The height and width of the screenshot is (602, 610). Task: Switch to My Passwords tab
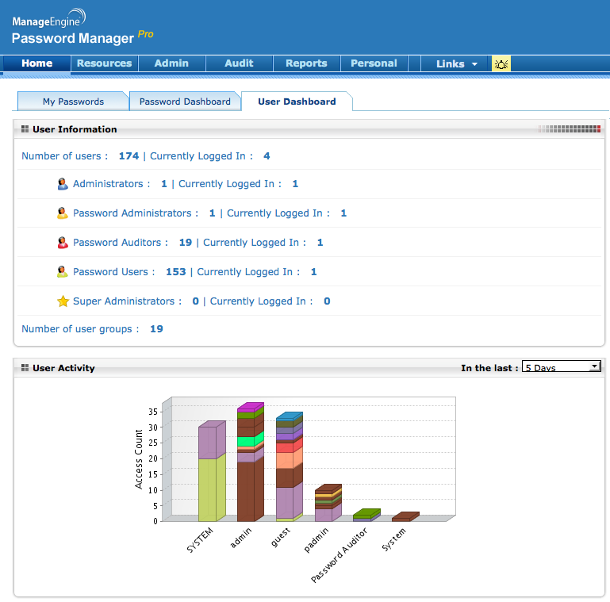[73, 102]
